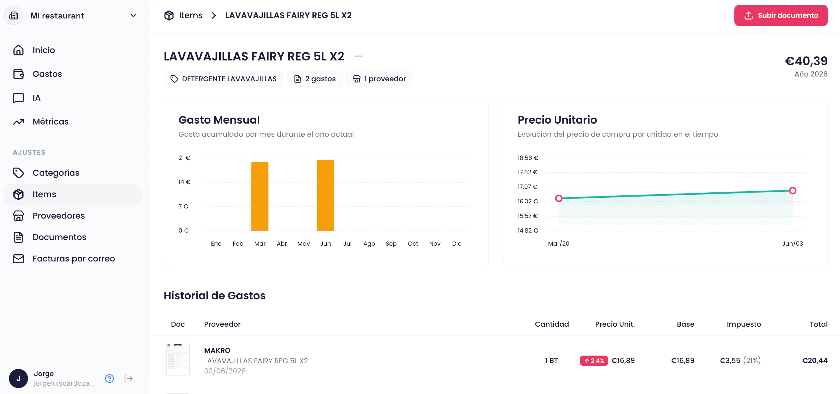Screen dimensions: 840x394
Task: Click the €20,44 total cell
Action: pos(815,360)
